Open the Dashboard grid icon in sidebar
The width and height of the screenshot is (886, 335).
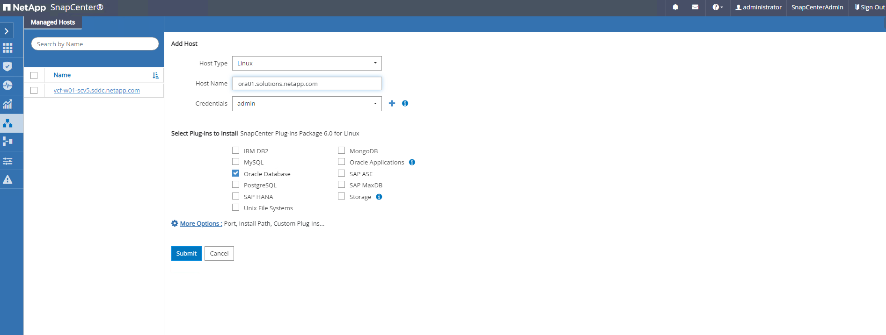pyautogui.click(x=7, y=48)
